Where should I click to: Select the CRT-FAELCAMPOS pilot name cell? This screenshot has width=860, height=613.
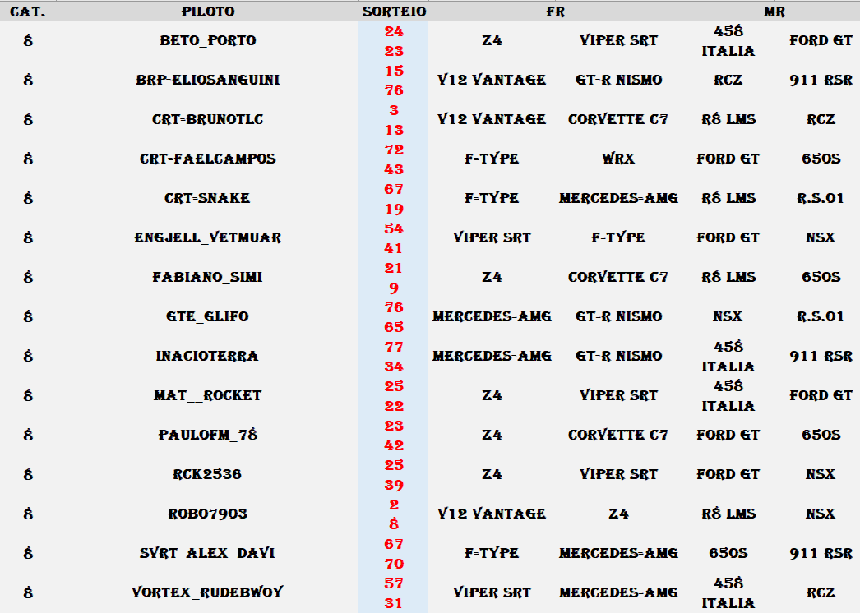208,159
